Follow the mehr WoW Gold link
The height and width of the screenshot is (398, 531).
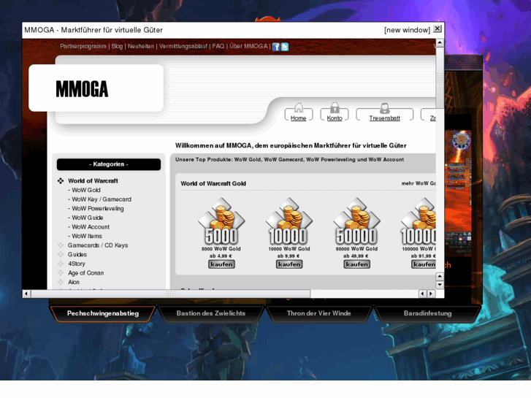coord(419,183)
